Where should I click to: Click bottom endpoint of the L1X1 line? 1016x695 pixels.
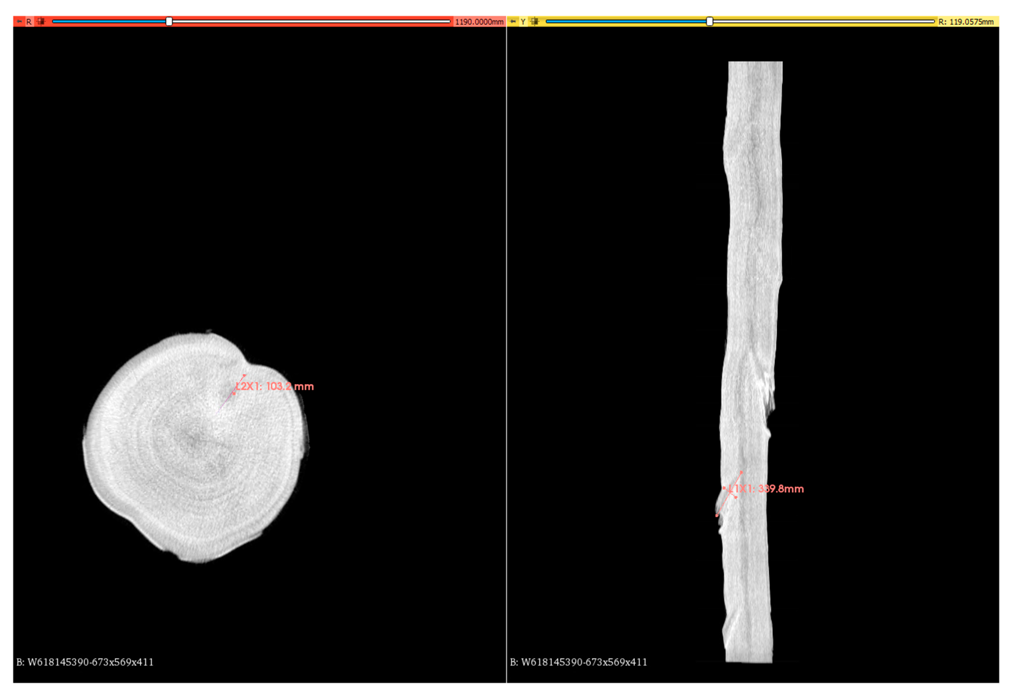717,516
